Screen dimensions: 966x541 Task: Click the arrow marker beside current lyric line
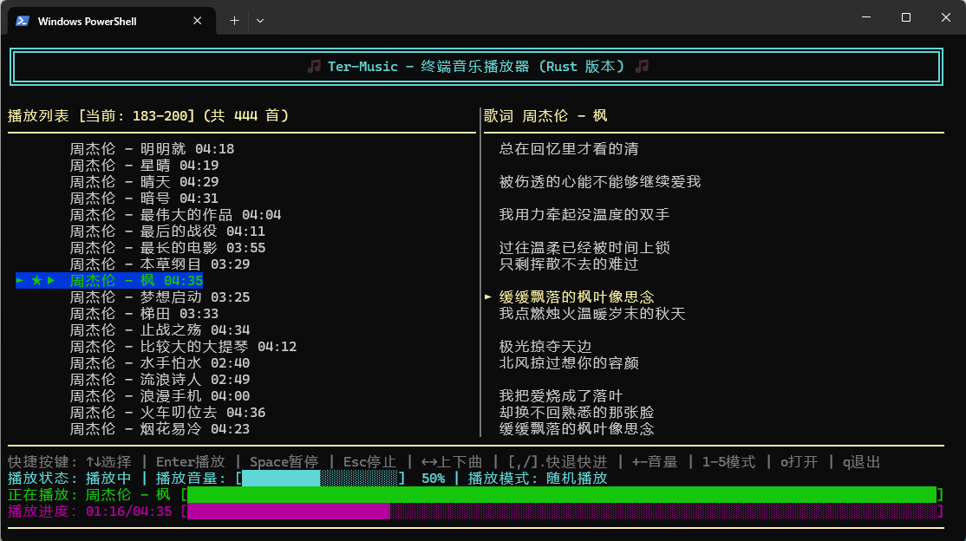click(488, 297)
